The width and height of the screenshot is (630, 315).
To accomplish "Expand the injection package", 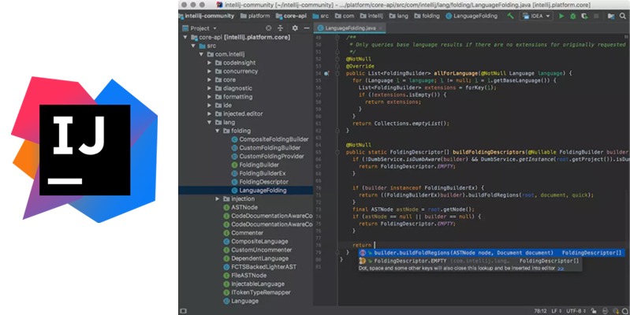I will 218,198.
